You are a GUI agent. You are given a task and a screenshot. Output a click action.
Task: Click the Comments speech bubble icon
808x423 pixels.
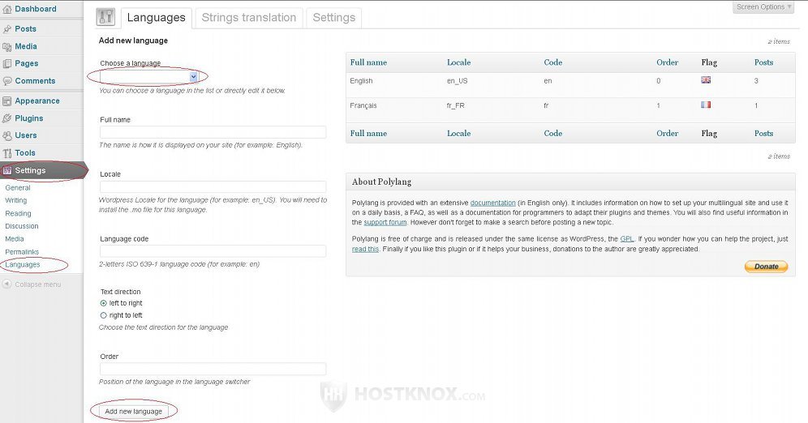coord(6,81)
